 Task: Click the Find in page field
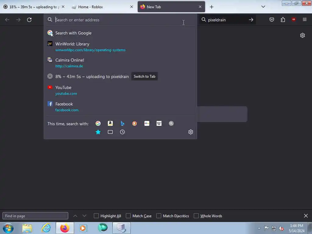(35, 216)
